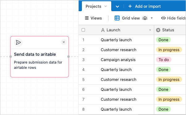Click the node's right output connector dot
186x115 pixels.
click(x=69, y=56)
